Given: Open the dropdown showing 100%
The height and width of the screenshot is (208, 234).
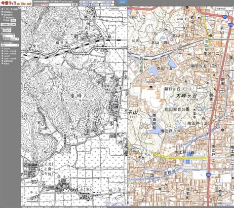Looking at the screenshot, I should [x=7, y=31].
